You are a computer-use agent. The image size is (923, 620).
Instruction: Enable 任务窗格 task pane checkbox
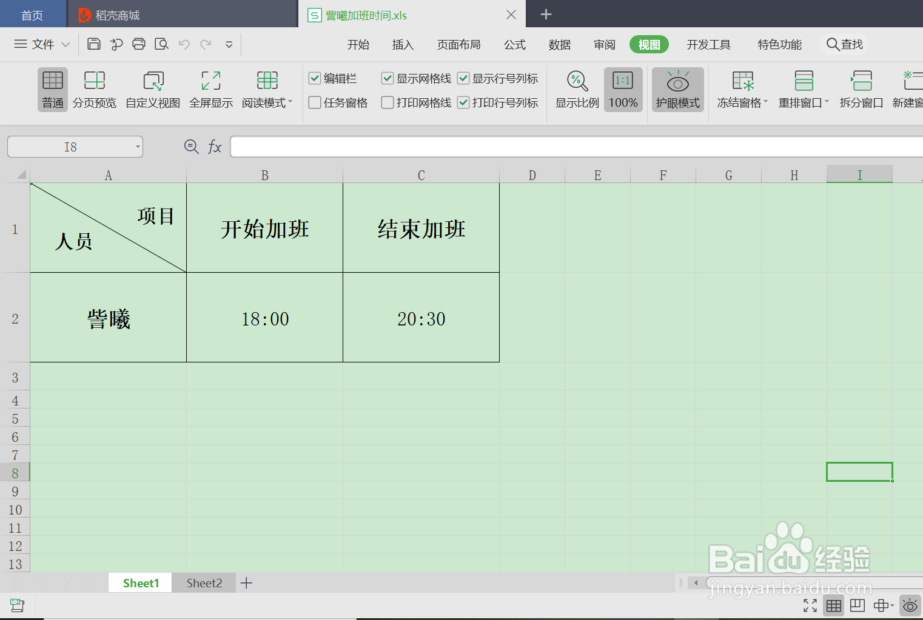click(x=314, y=102)
